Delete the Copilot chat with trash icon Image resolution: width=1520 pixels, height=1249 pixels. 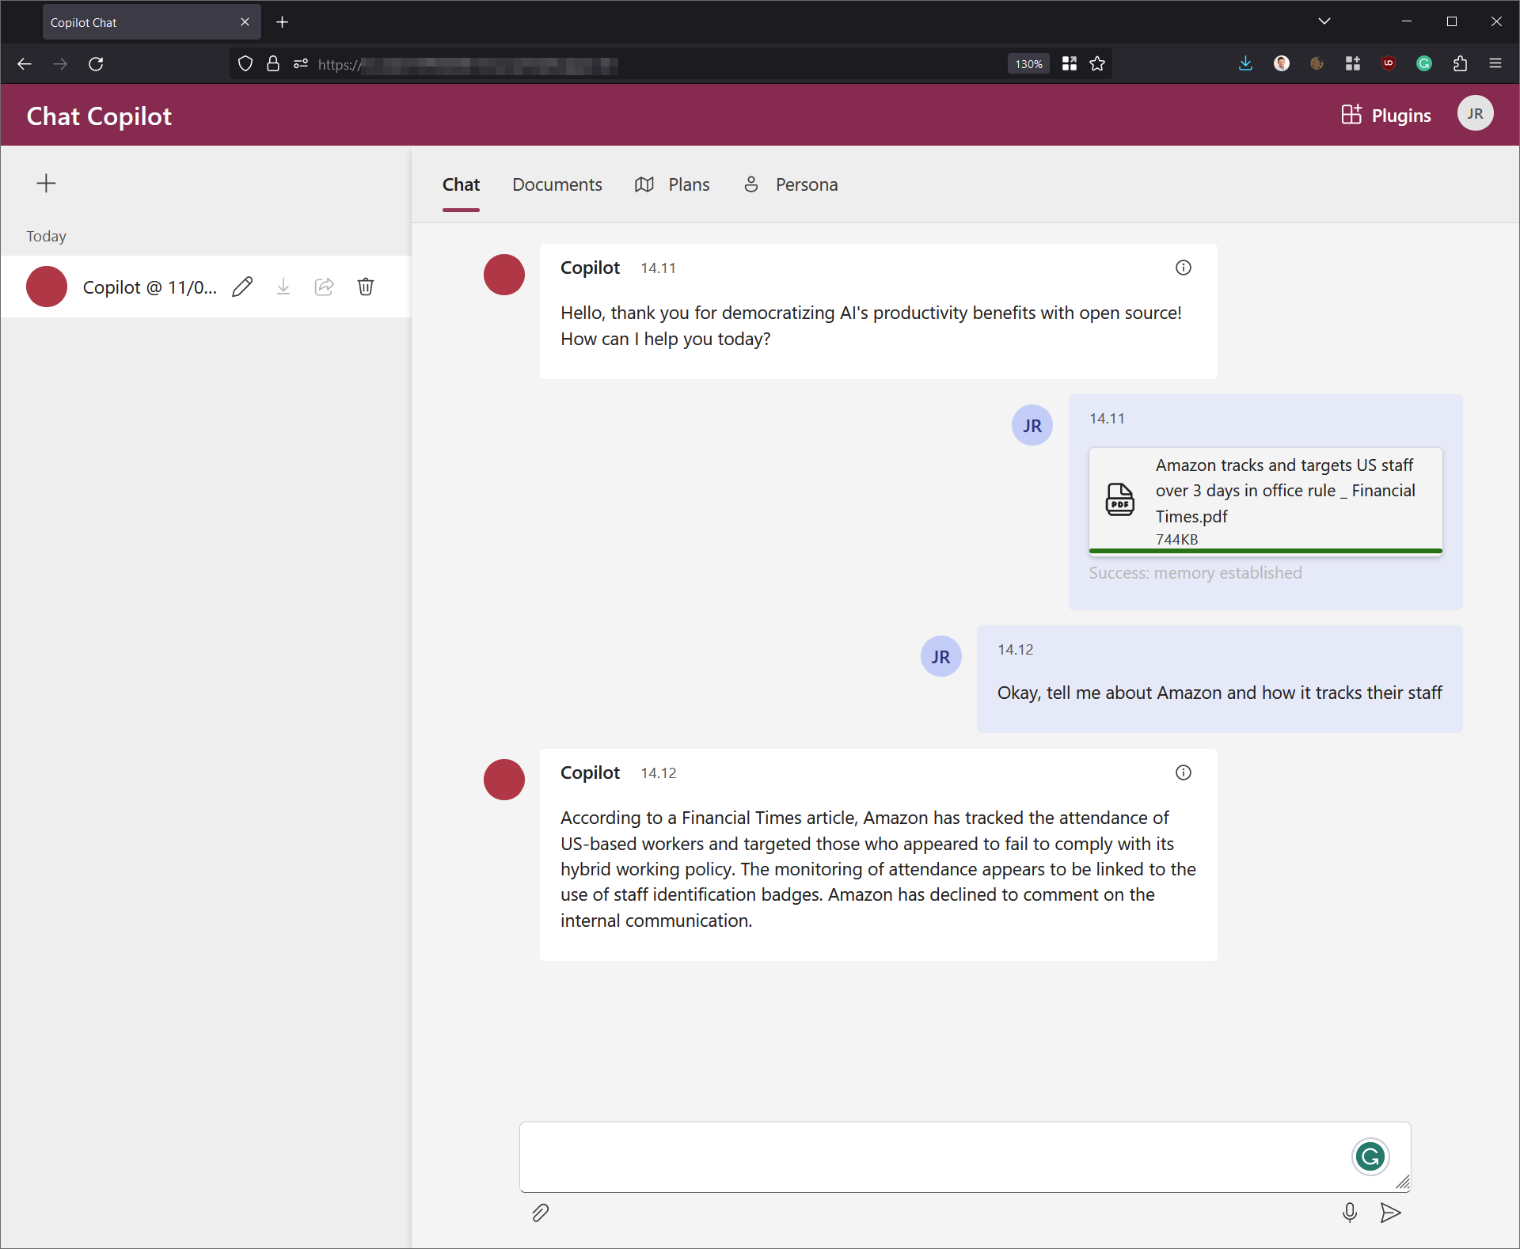click(x=366, y=287)
